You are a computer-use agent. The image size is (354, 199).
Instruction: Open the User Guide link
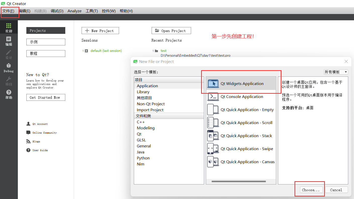40,150
